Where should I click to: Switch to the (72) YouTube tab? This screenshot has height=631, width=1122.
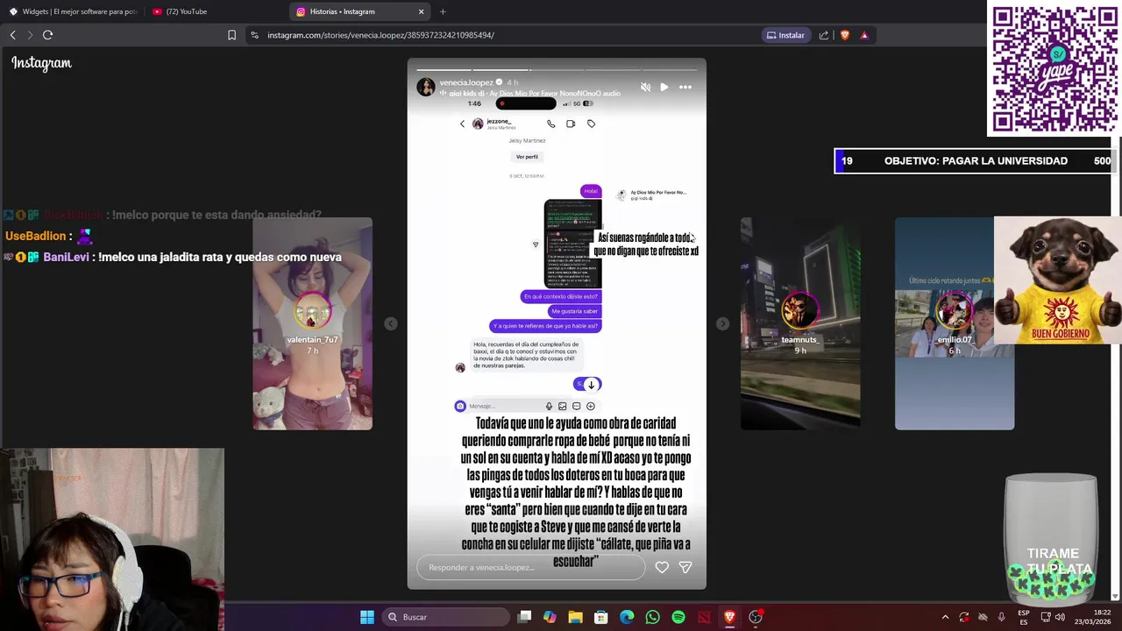[x=215, y=11]
